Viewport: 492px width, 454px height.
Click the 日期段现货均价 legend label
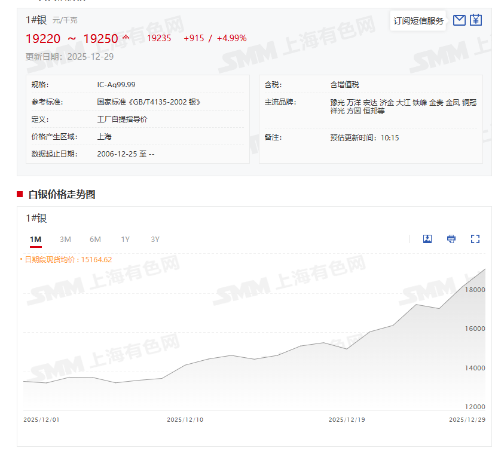66,259
